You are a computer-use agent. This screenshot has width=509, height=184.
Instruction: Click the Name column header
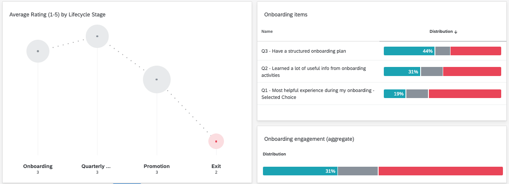coord(267,32)
